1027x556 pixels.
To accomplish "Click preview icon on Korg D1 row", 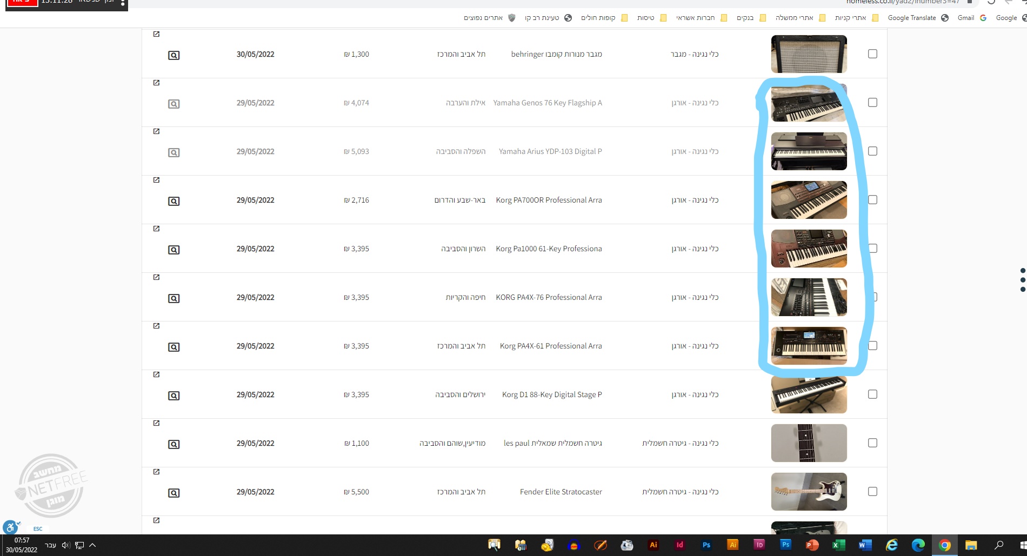I will [174, 396].
